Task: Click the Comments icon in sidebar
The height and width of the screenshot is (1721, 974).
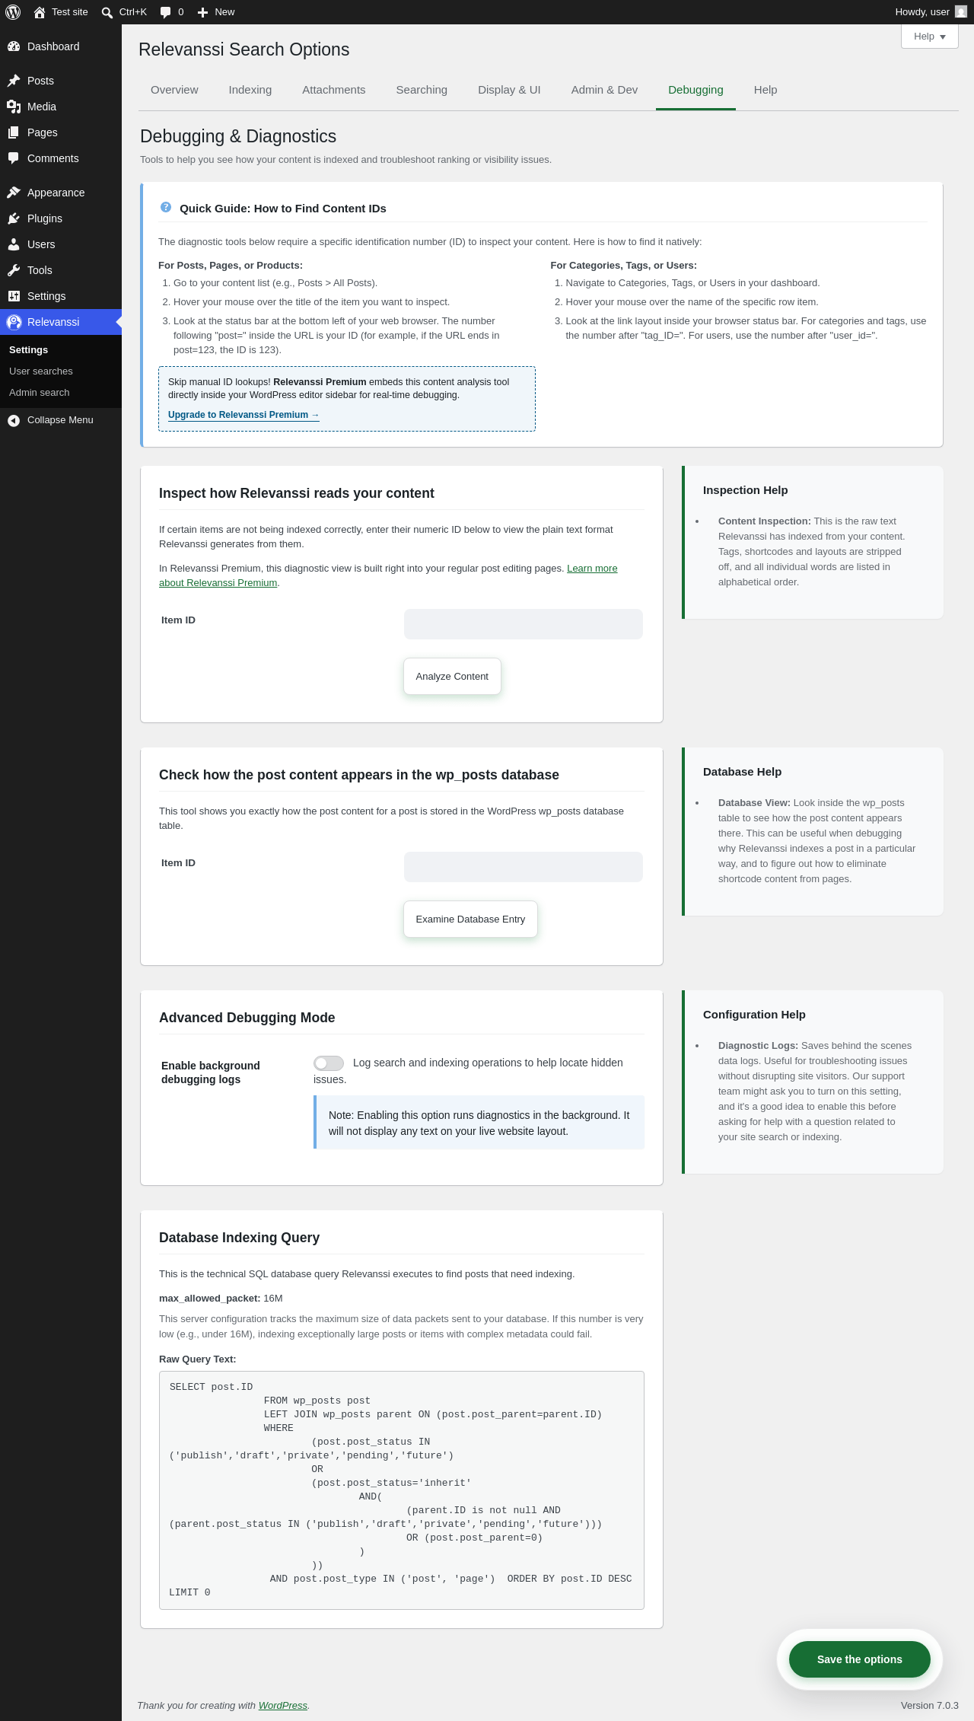Action: [x=14, y=158]
